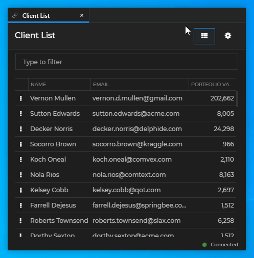Click email sutton.edwards@acme.com

(136, 114)
